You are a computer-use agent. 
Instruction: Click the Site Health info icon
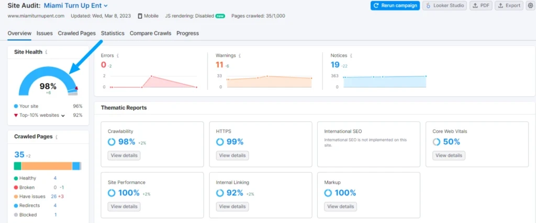point(46,52)
